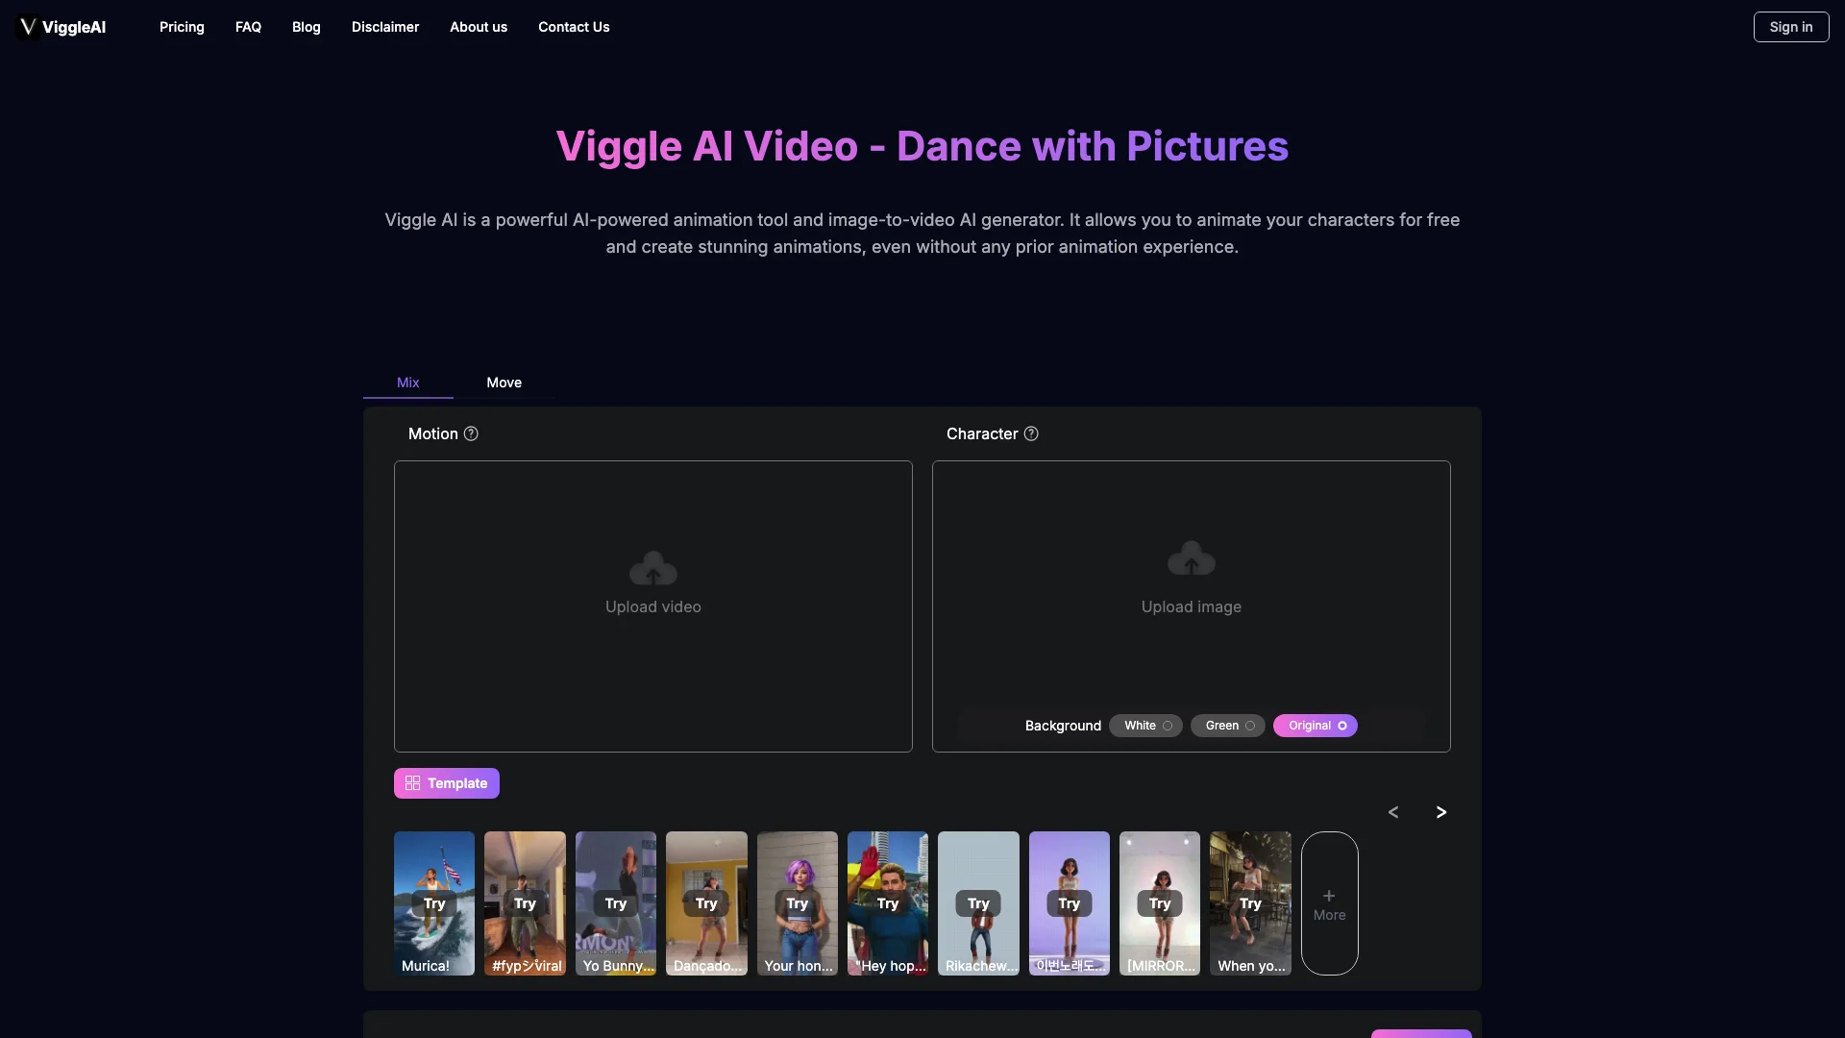Go to the Blog
This screenshot has height=1038, width=1845.
point(307,27)
